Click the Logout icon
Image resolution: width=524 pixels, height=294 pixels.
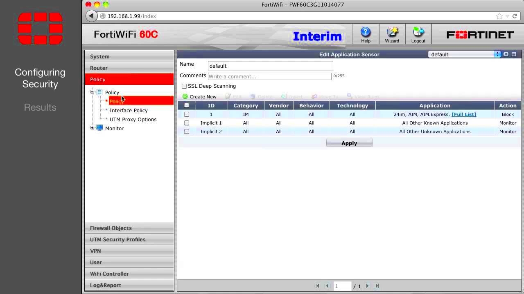point(418,31)
